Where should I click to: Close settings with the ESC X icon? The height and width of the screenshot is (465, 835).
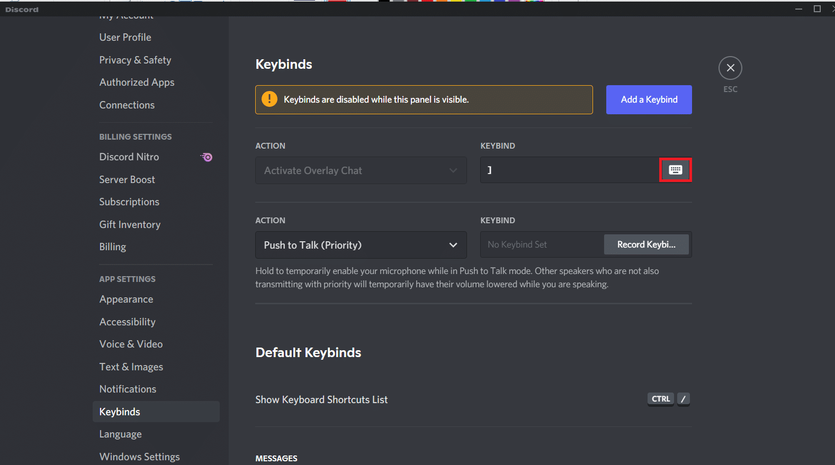tap(730, 68)
